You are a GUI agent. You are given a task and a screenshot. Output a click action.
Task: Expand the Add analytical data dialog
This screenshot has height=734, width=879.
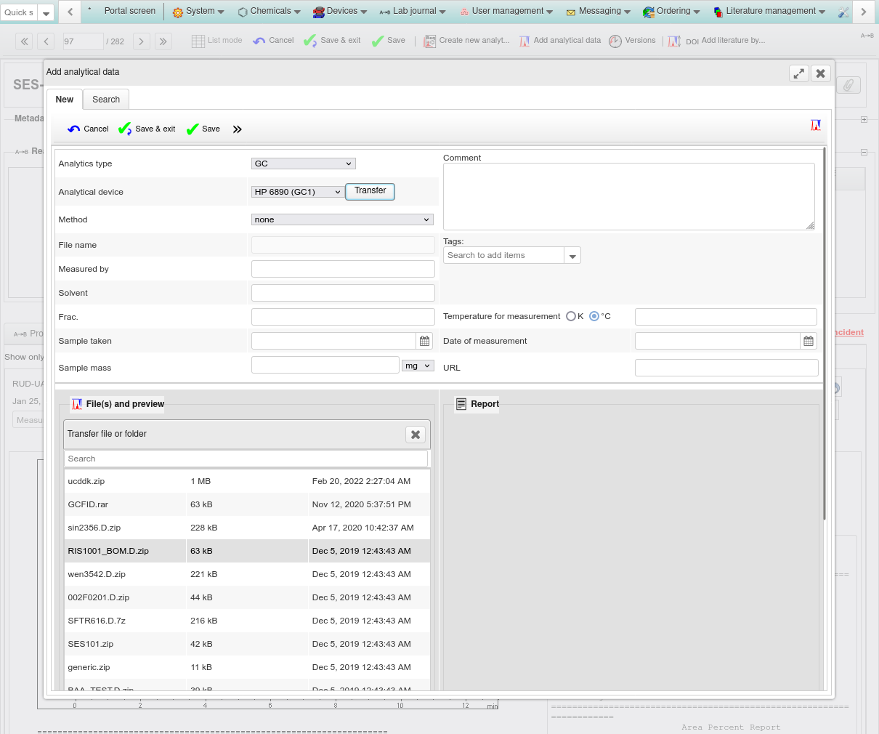click(x=798, y=73)
